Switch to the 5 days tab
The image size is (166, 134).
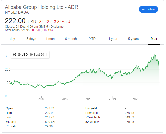coord(31,39)
